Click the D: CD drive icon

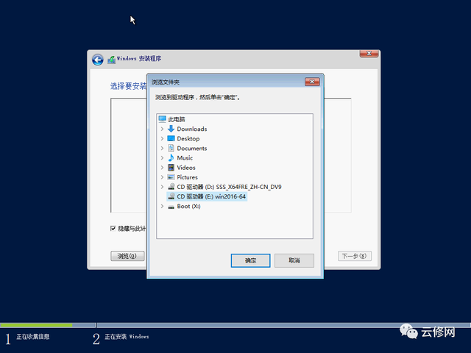point(171,187)
